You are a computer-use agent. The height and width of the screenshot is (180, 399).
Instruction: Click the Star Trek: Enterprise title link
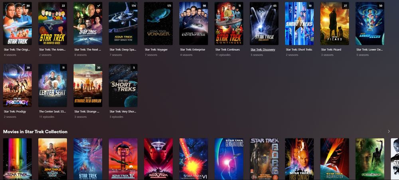pyautogui.click(x=193, y=49)
